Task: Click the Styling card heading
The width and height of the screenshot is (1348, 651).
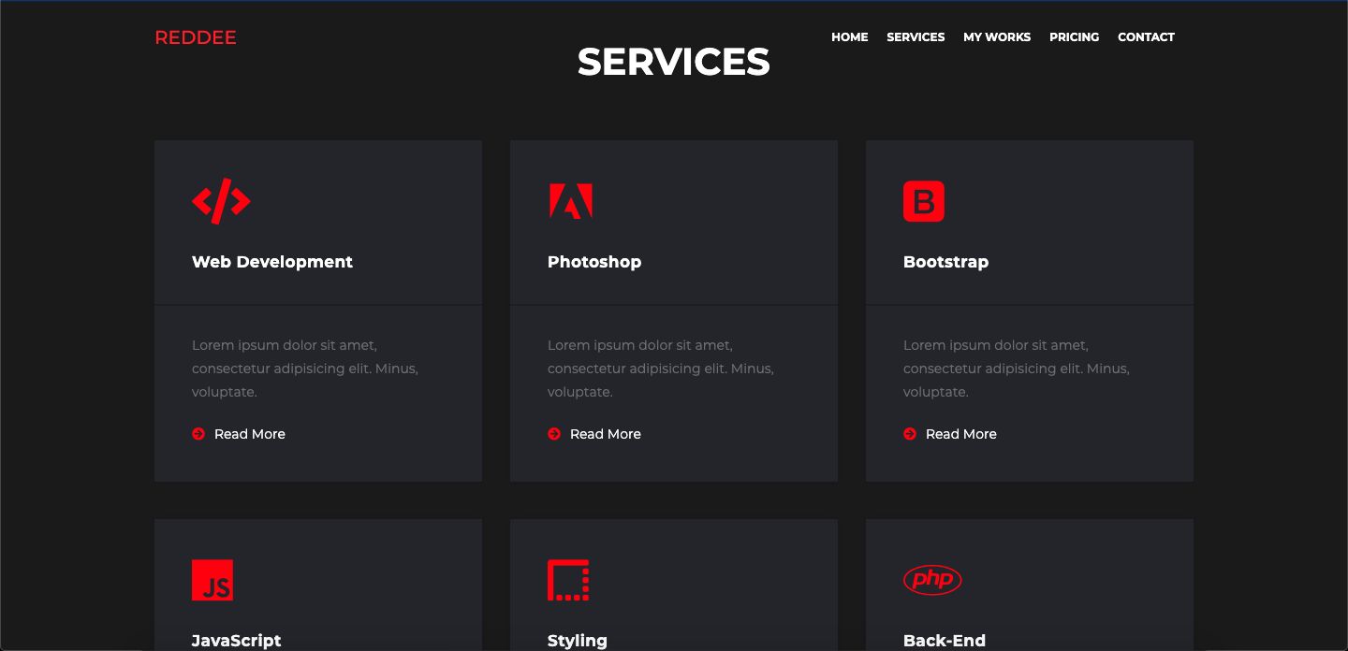Action: 578,641
